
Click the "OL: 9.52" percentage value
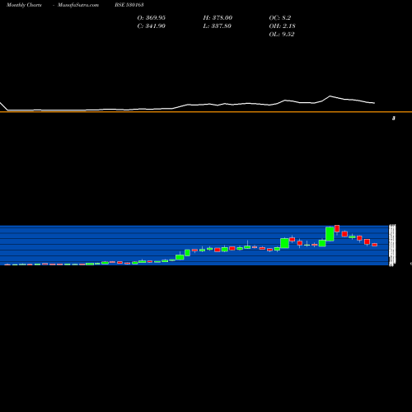[282, 35]
